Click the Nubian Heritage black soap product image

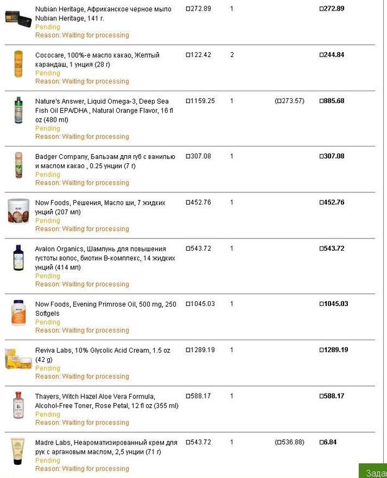[x=17, y=17]
